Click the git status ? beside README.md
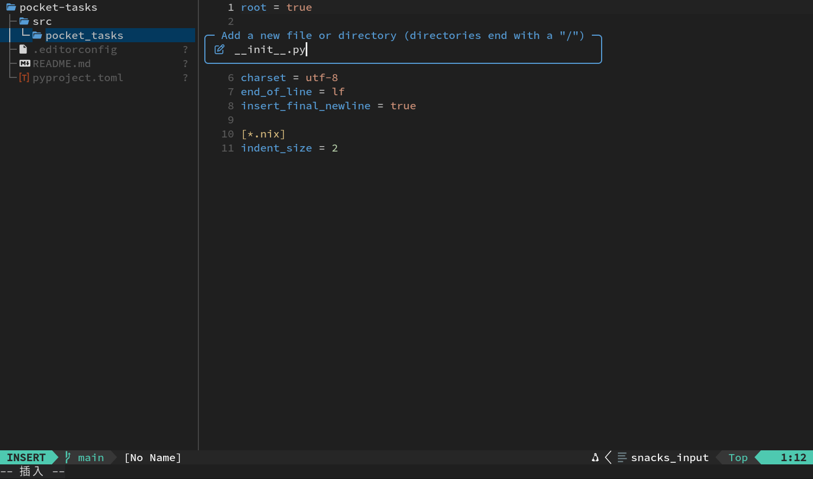Viewport: 813px width, 479px height. pyautogui.click(x=185, y=64)
